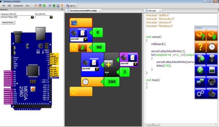Click the horizontal scrollbar under the code
Image resolution: width=219 pixels, height=127 pixels.
tap(181, 124)
